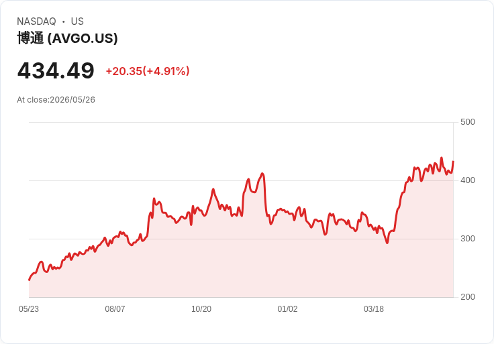The image size is (494, 344).
Task: Click the chart line's starting point near 05/23
Action: [30, 280]
